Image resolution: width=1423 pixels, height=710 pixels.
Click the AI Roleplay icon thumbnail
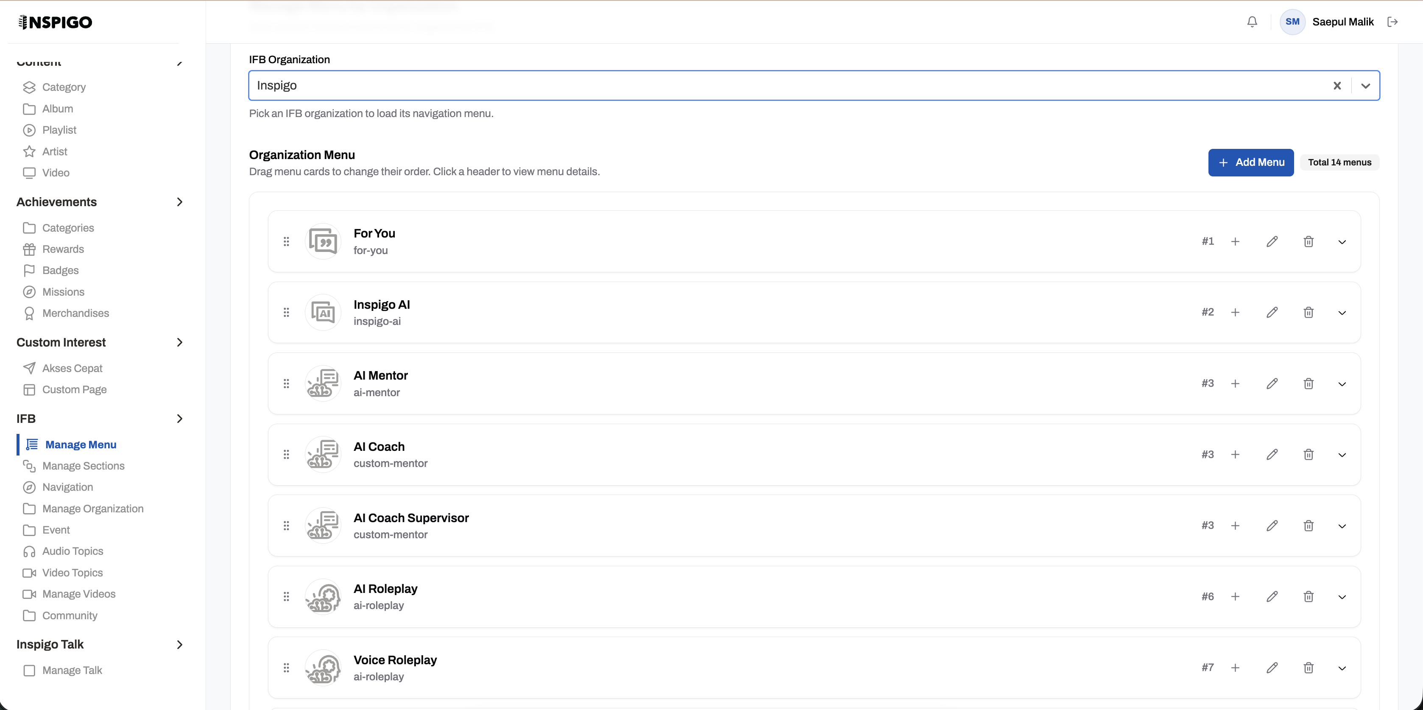[323, 597]
